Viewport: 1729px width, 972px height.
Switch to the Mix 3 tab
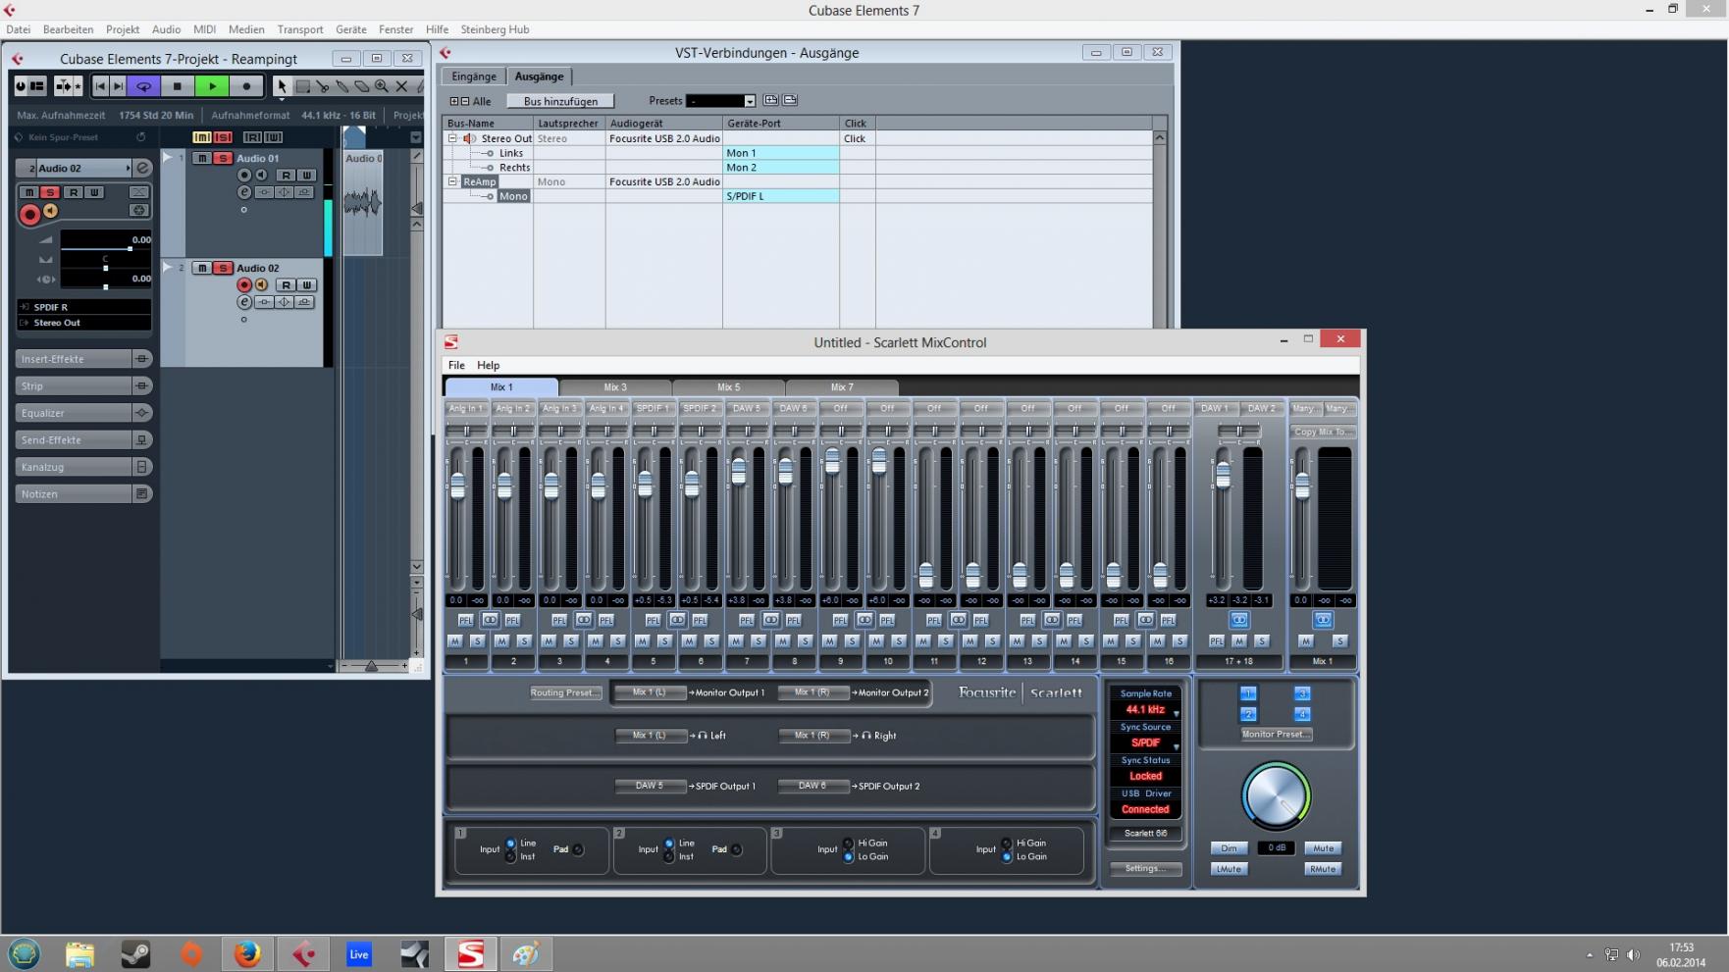click(615, 387)
